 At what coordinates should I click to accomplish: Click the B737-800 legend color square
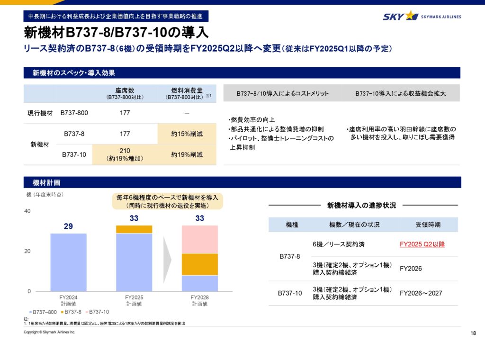[31, 312]
